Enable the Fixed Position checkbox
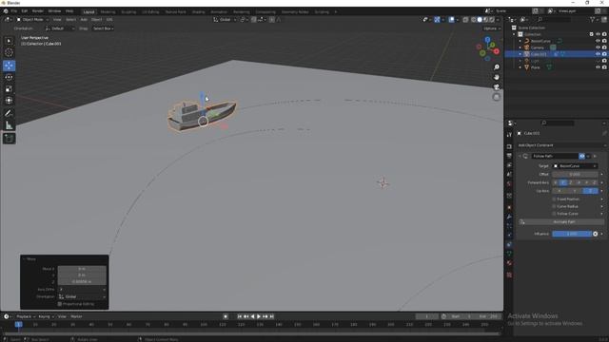 coord(554,199)
